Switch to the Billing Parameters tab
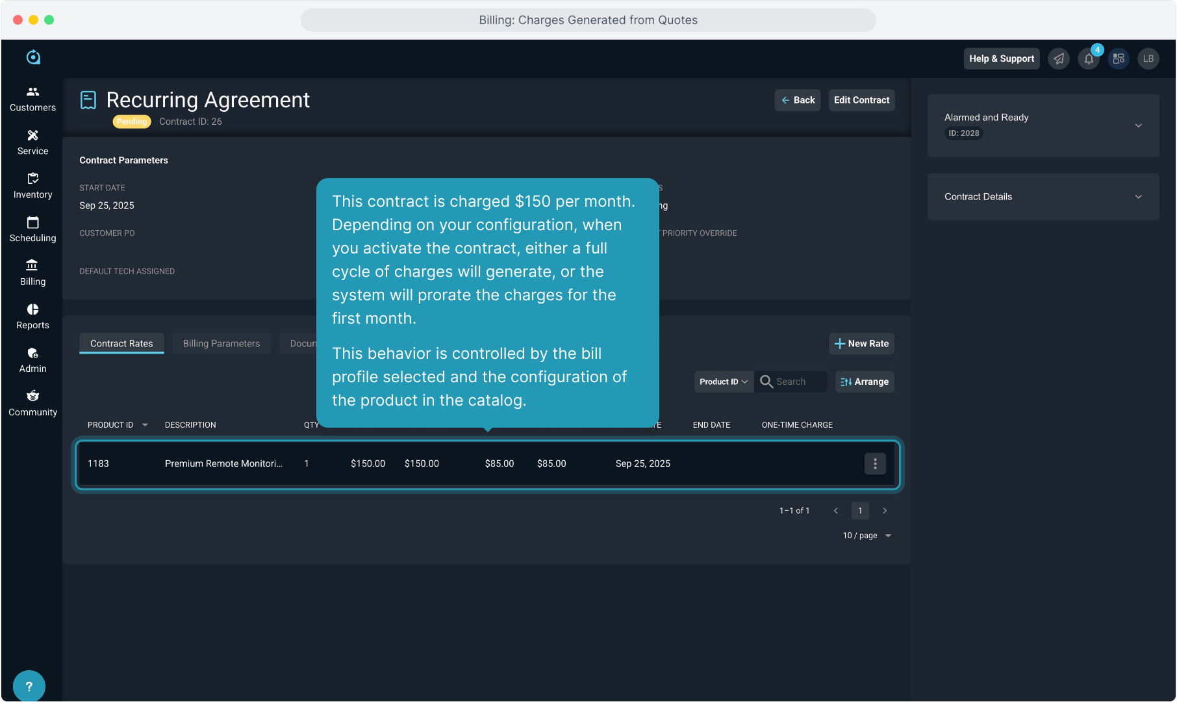The height and width of the screenshot is (702, 1177). [221, 343]
